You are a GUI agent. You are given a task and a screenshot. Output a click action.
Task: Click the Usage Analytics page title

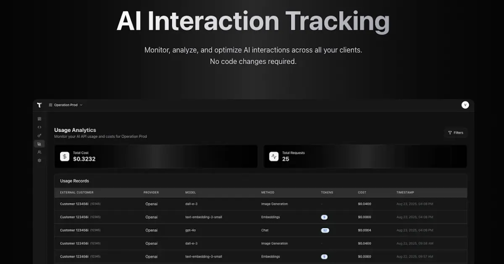tap(75, 130)
